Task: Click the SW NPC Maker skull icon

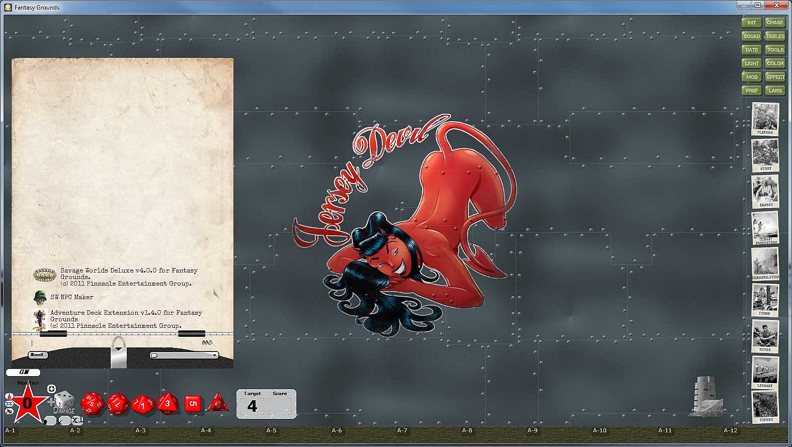Action: coord(39,297)
